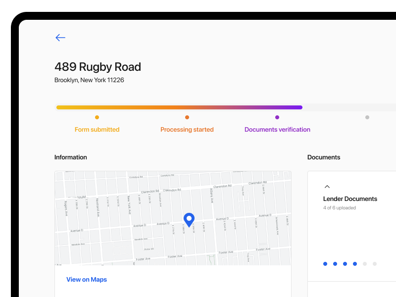Click the orange Processing started step dot

click(x=187, y=117)
